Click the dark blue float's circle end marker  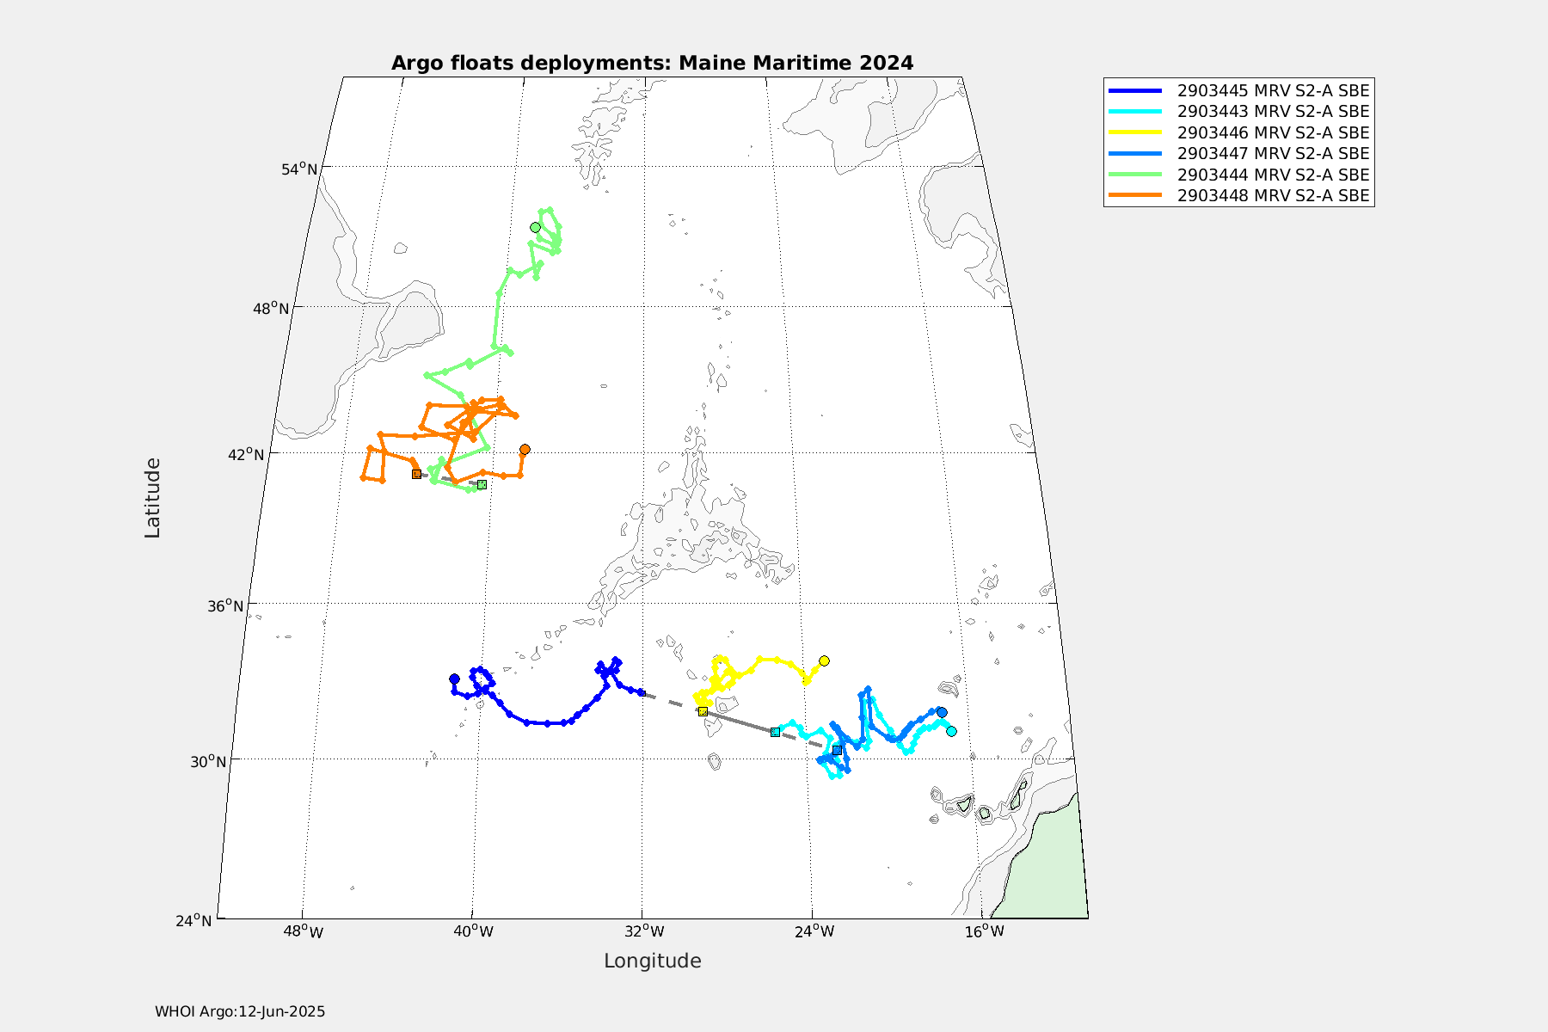(x=454, y=679)
